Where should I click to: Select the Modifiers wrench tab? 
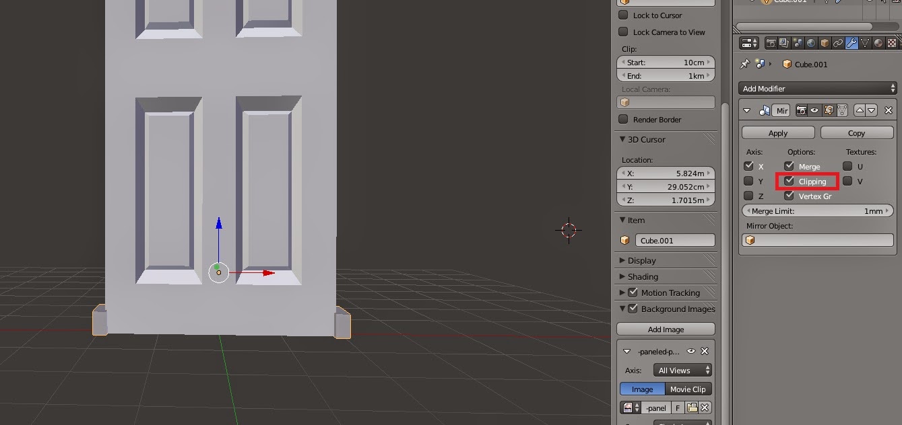pyautogui.click(x=851, y=42)
